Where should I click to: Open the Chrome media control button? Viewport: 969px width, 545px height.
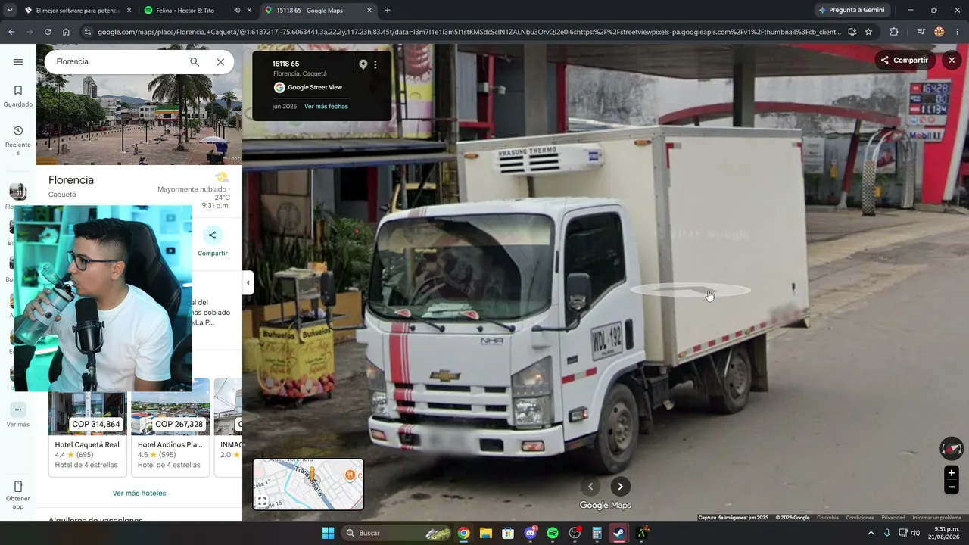coord(921,32)
